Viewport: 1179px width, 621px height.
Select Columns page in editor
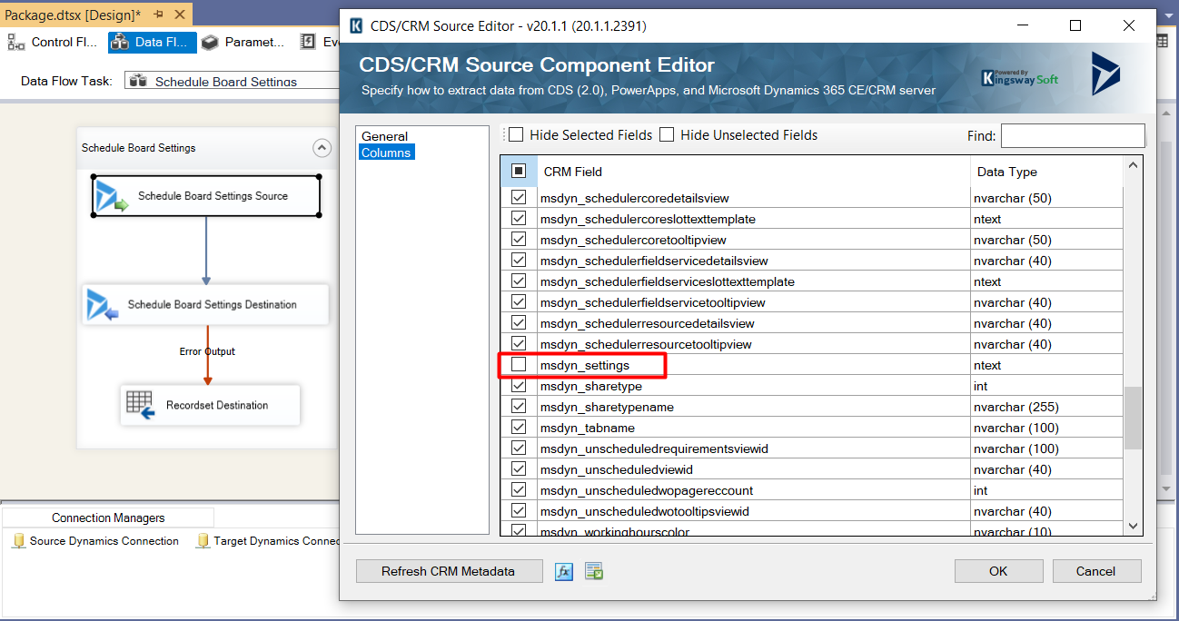[x=386, y=153]
